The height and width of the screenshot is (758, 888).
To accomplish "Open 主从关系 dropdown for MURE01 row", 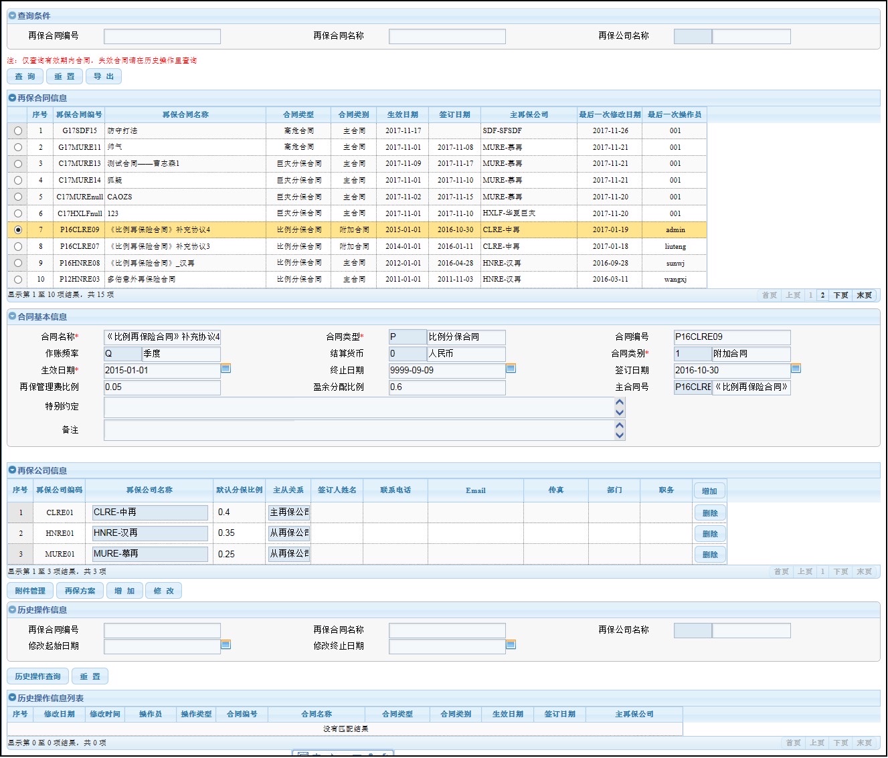I will (x=289, y=554).
